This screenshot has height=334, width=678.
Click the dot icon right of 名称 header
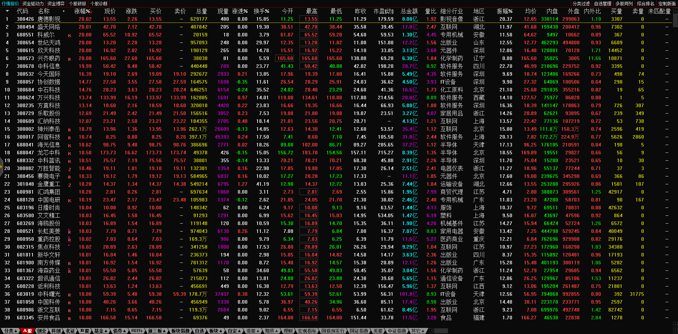click(x=64, y=11)
